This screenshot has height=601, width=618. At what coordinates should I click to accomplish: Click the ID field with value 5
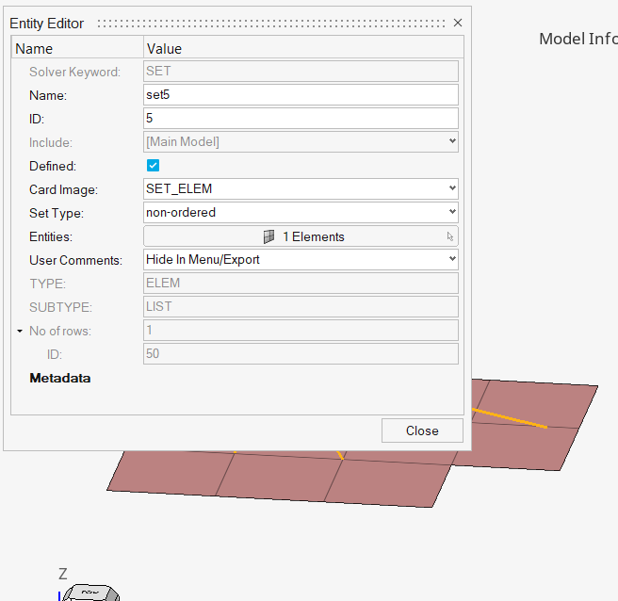[x=301, y=119]
